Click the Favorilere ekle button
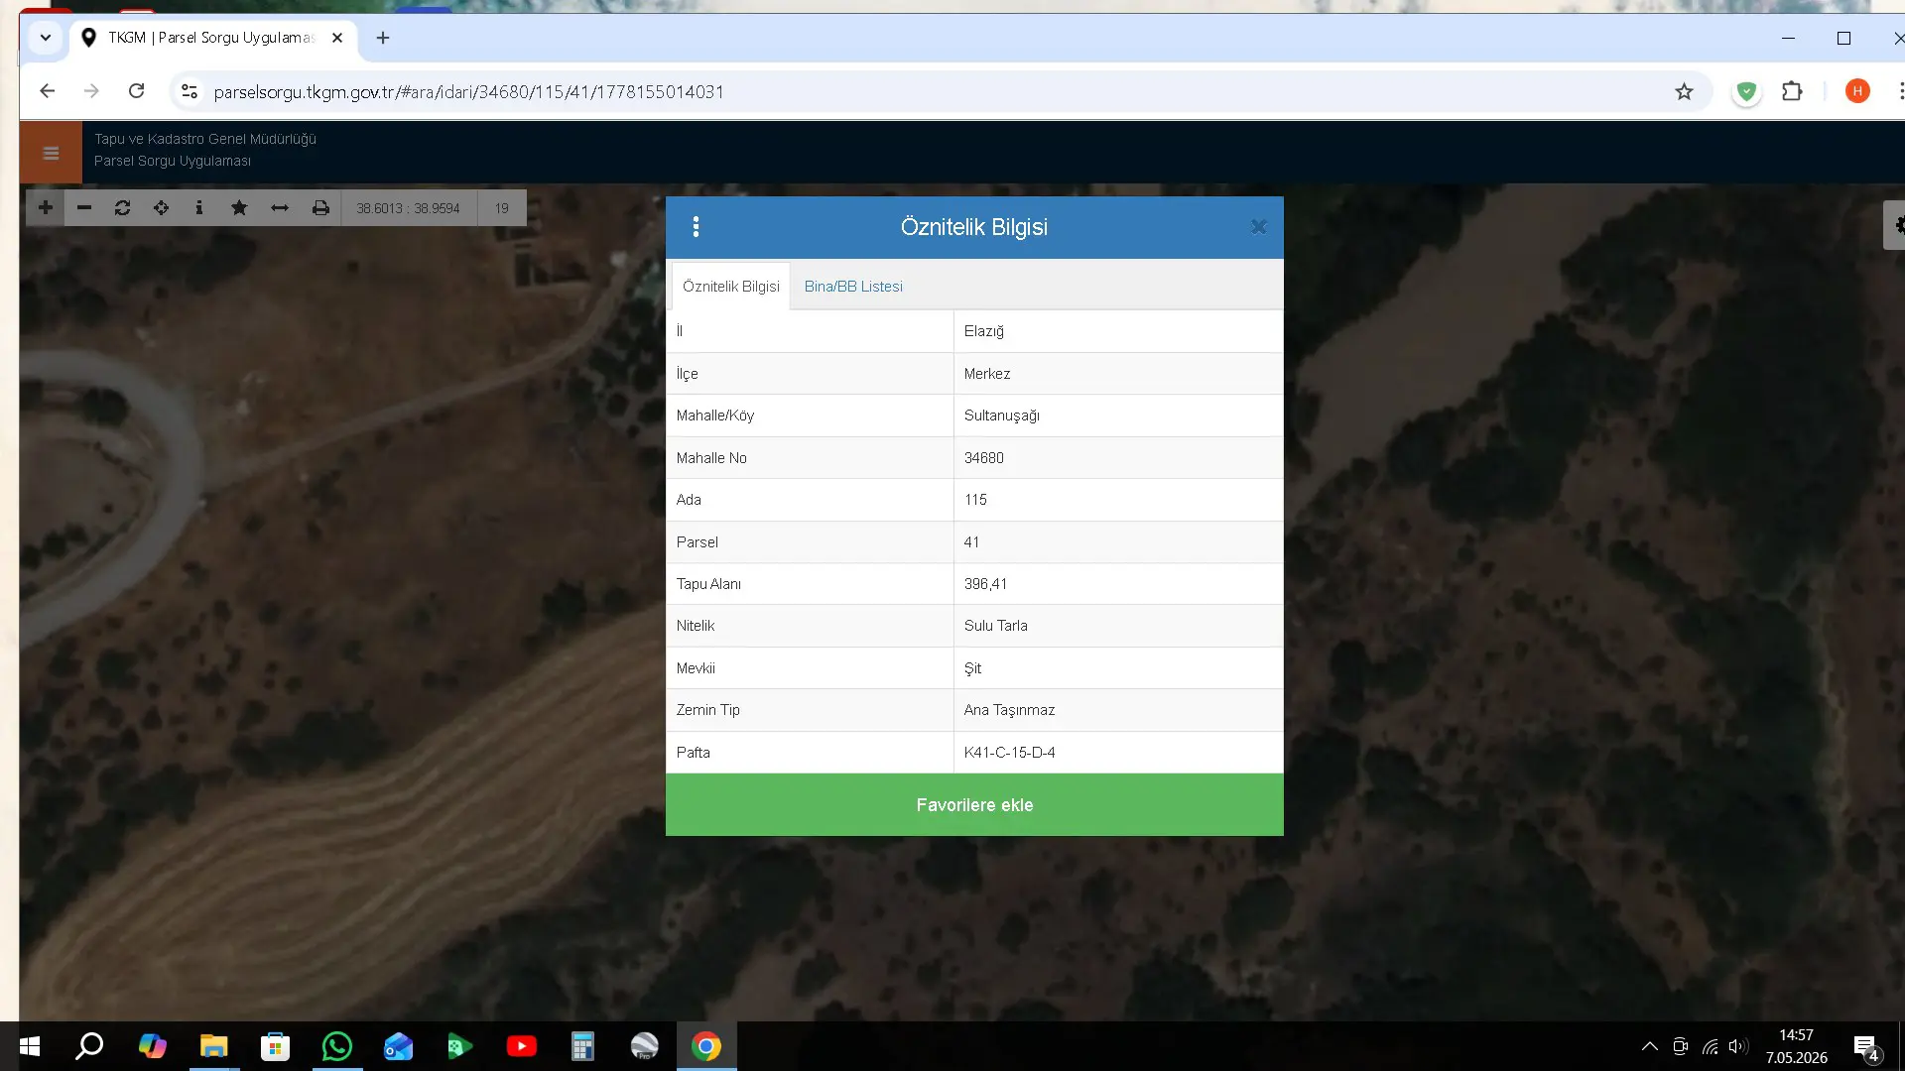This screenshot has width=1905, height=1071. [x=974, y=805]
